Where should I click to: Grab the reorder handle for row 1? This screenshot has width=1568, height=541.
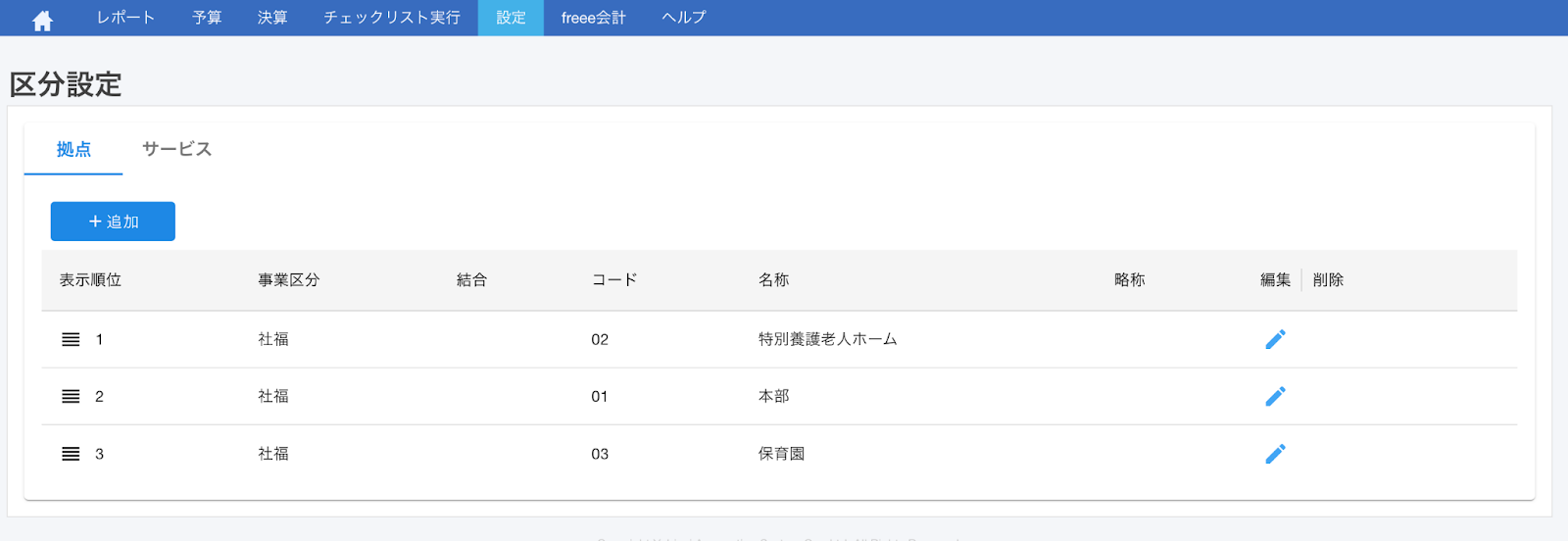pyautogui.click(x=71, y=339)
